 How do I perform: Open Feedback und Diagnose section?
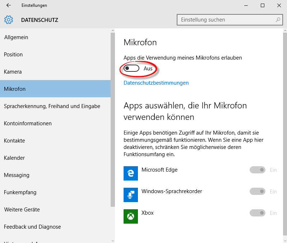click(x=32, y=227)
